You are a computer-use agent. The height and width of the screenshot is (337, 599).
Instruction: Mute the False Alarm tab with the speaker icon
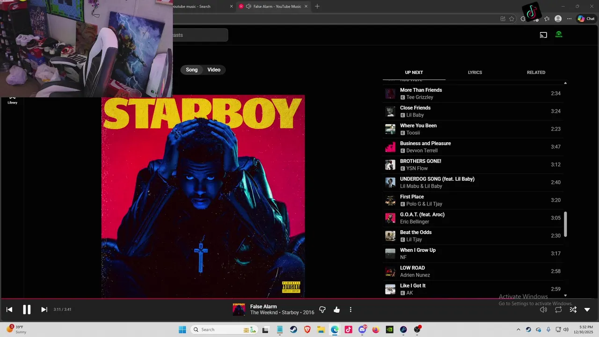[x=248, y=7]
